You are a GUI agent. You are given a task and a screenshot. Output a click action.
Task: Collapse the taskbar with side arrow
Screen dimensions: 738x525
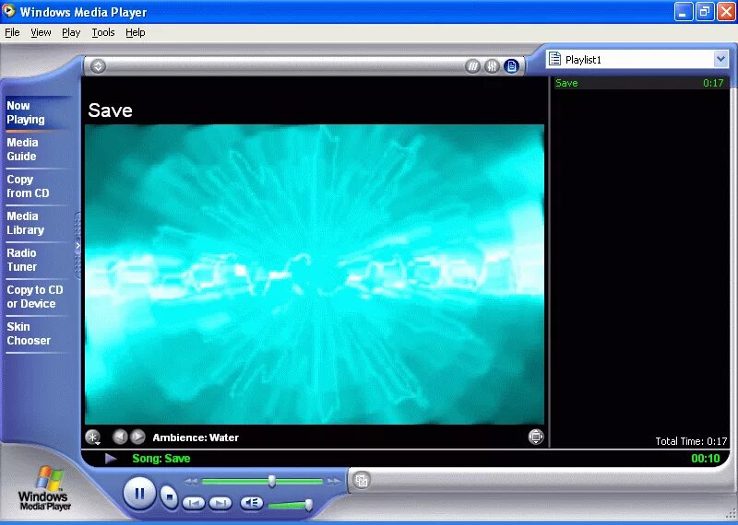point(77,245)
